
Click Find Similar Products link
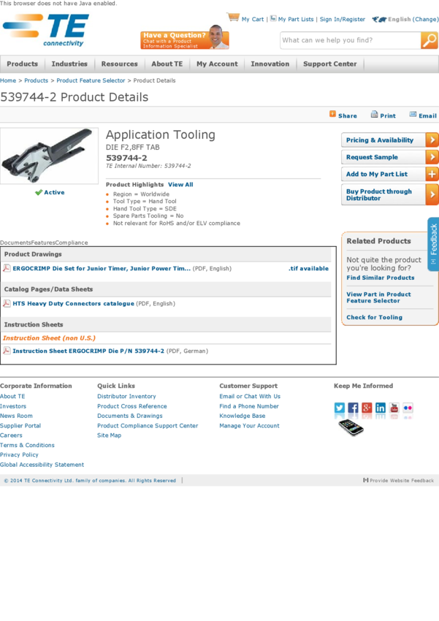[x=381, y=278]
